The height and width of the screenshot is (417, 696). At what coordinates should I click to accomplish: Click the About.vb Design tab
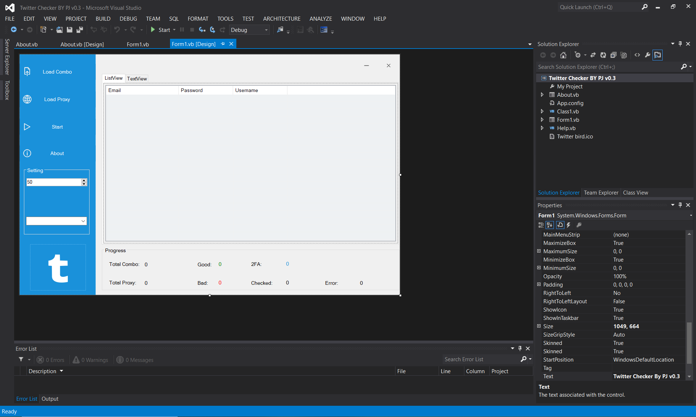[82, 44]
